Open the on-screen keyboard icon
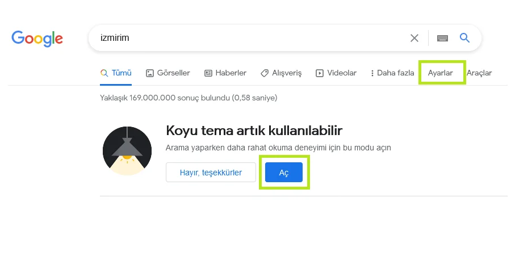The width and height of the screenshot is (511, 269). [x=442, y=38]
